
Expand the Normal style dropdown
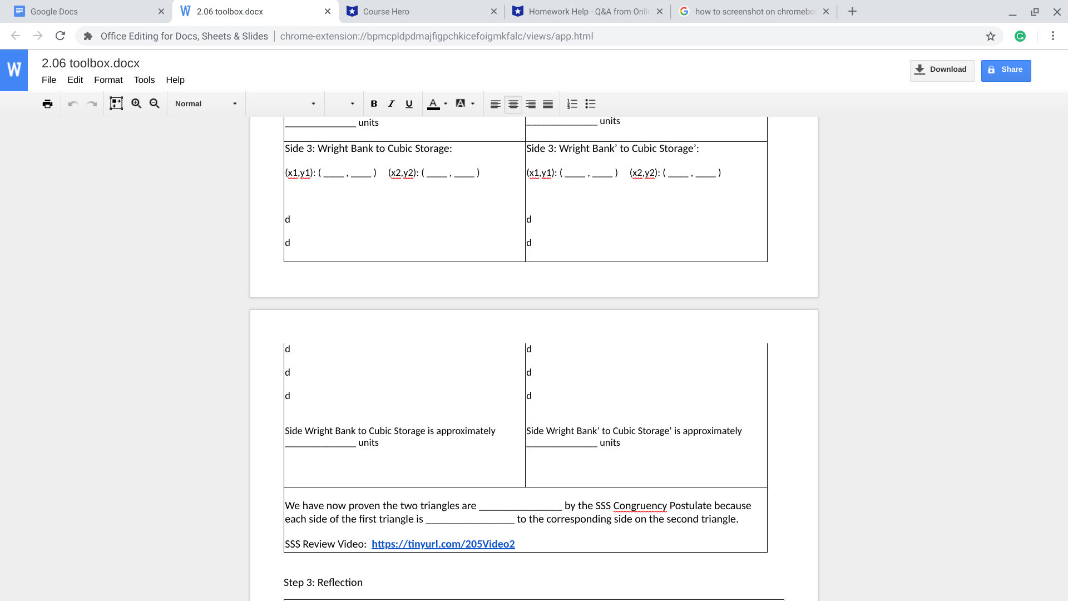coord(235,104)
